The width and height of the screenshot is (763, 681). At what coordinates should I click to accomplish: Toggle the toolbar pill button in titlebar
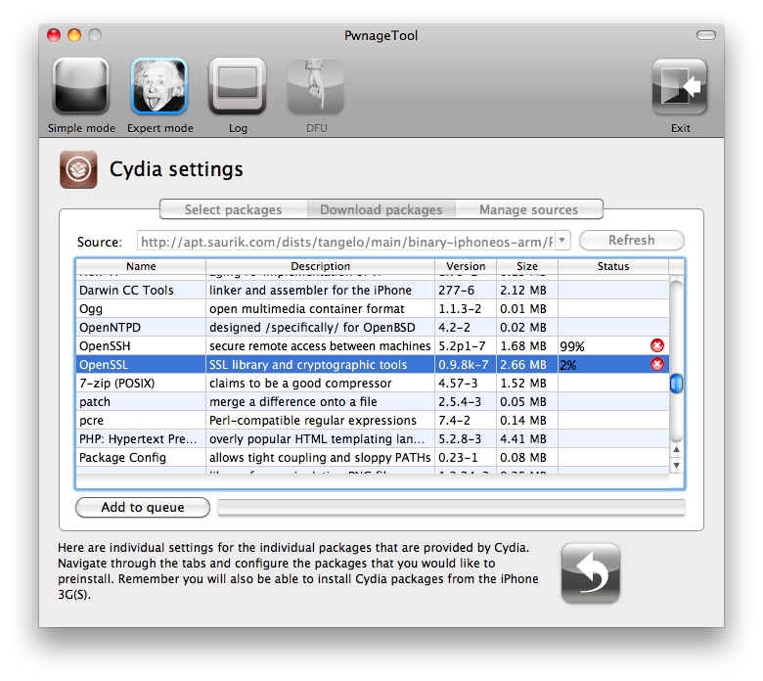click(x=705, y=35)
